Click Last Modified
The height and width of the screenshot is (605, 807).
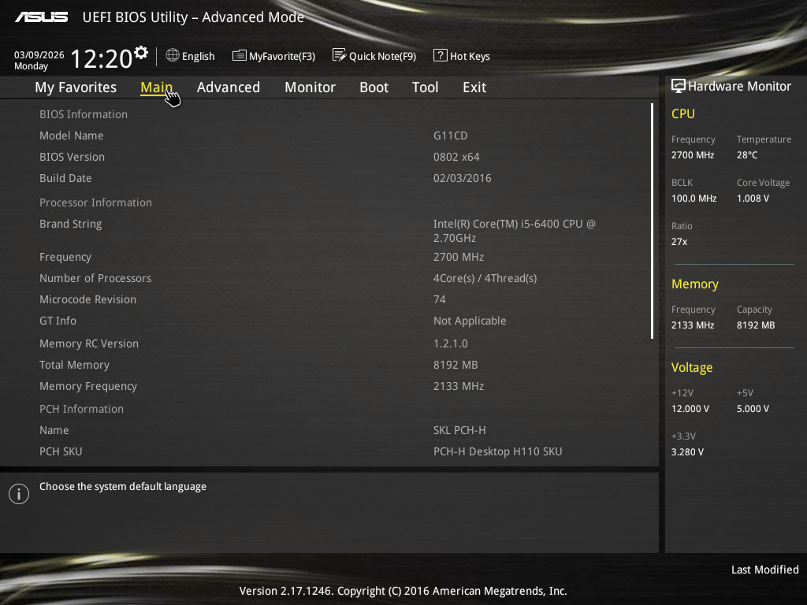click(x=764, y=570)
